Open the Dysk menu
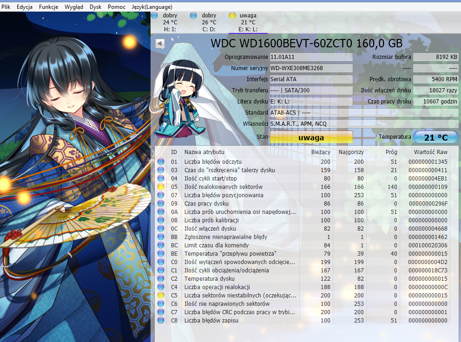The image size is (461, 342). [x=95, y=7]
